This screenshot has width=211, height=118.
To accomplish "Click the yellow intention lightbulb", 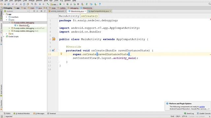I will [61, 54].
